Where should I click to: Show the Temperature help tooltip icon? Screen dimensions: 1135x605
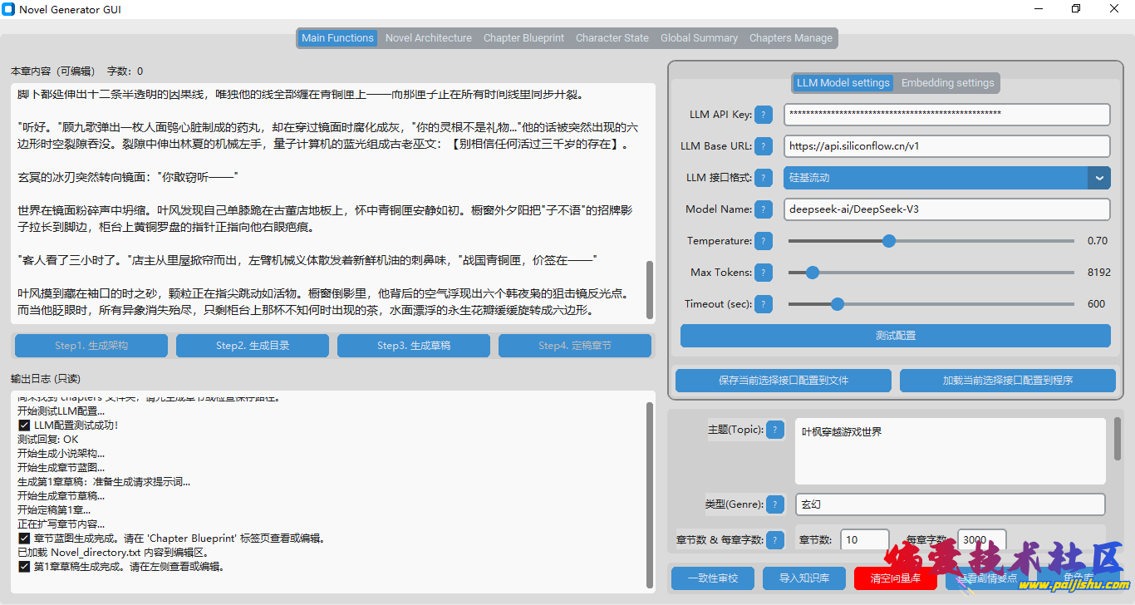764,241
